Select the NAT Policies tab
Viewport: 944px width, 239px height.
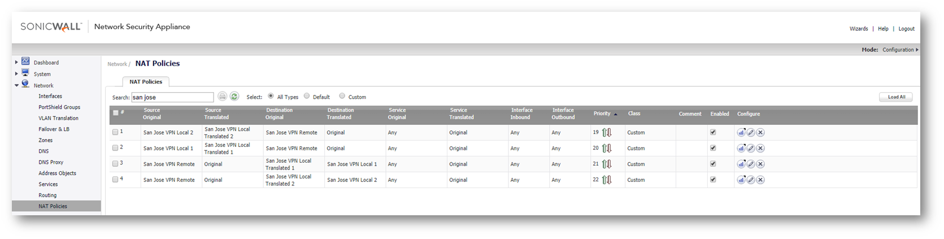point(146,81)
